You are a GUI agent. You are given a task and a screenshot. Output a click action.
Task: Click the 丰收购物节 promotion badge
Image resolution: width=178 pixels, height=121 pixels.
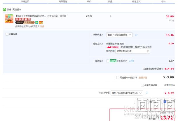point(23,19)
